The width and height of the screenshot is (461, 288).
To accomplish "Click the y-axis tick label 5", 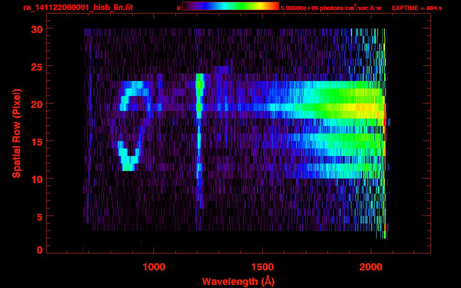I will [39, 216].
